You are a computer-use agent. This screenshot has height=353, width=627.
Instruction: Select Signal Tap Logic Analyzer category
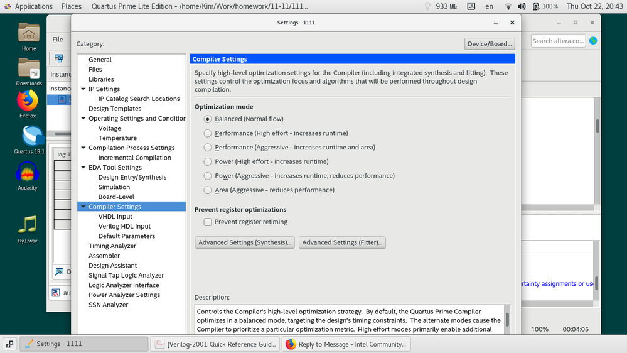coord(126,275)
